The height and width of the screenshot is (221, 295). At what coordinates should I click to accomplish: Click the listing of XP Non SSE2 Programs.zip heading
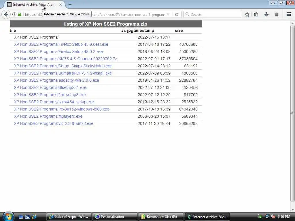tap(106, 24)
